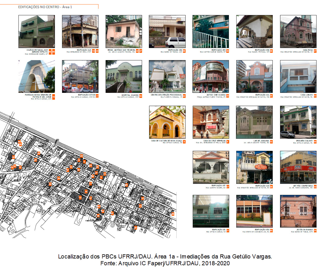Select the orange 23 badge beside Antigo Cine Iguassu
Image resolution: width=330 pixels, height=269 pixels.
click(228, 96)
